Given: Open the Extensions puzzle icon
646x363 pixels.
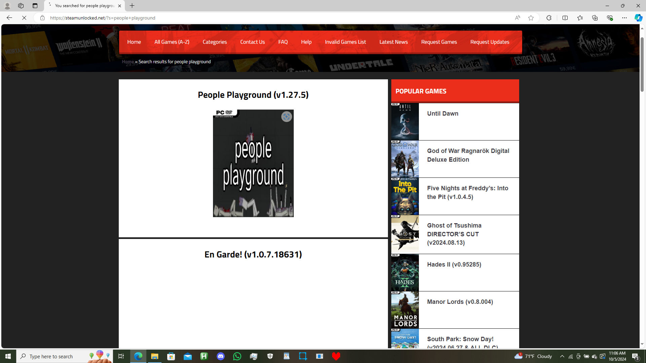Looking at the screenshot, I should pos(548,18).
